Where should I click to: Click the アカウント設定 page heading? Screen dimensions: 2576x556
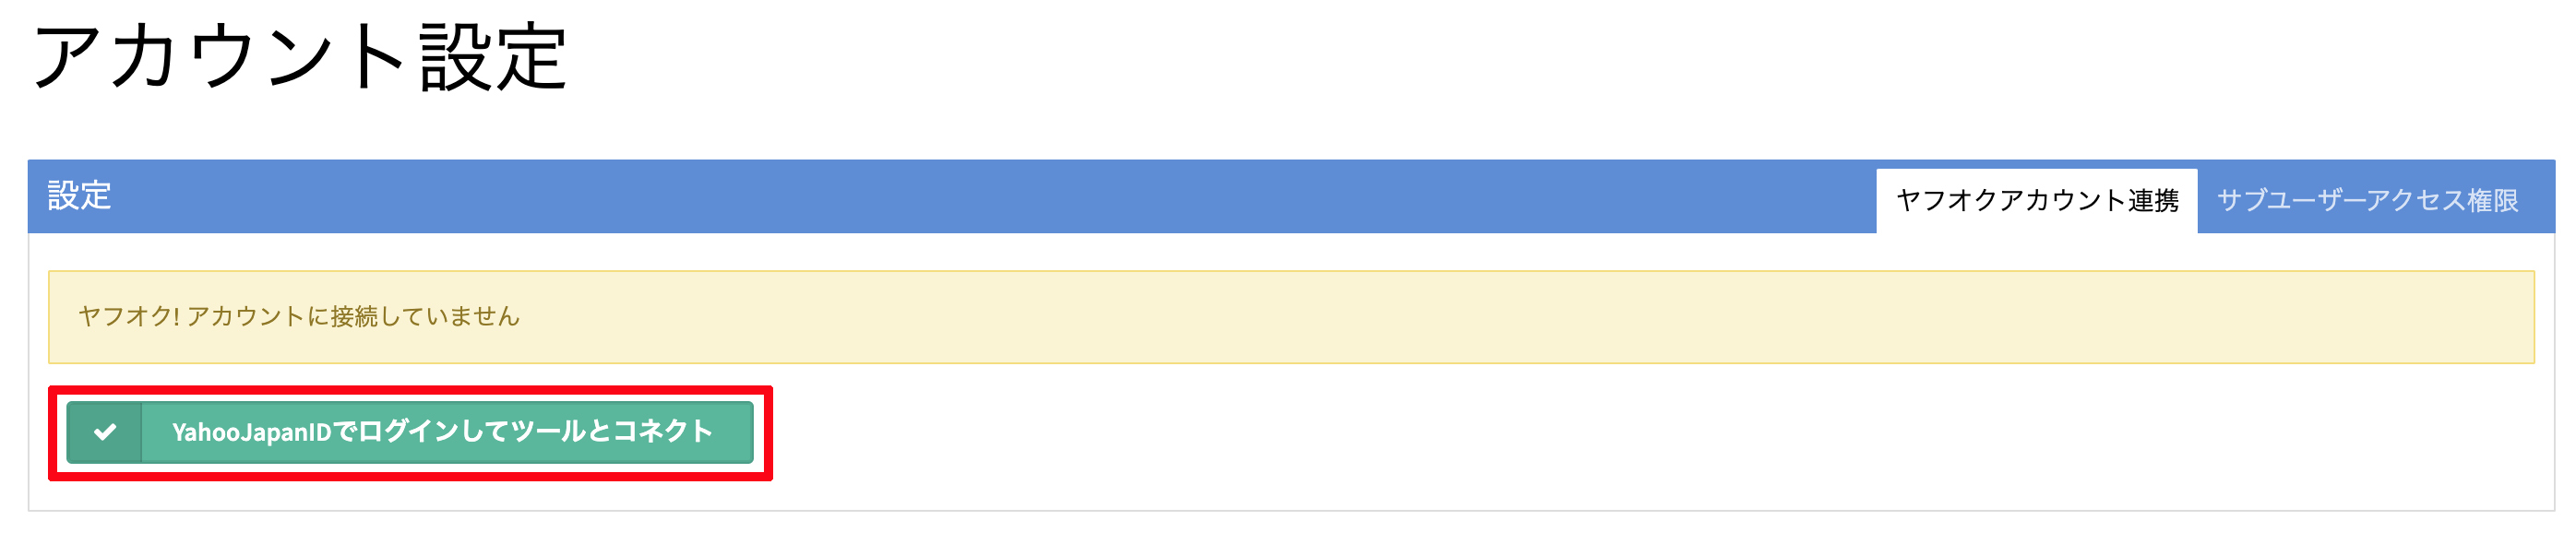pyautogui.click(x=300, y=58)
